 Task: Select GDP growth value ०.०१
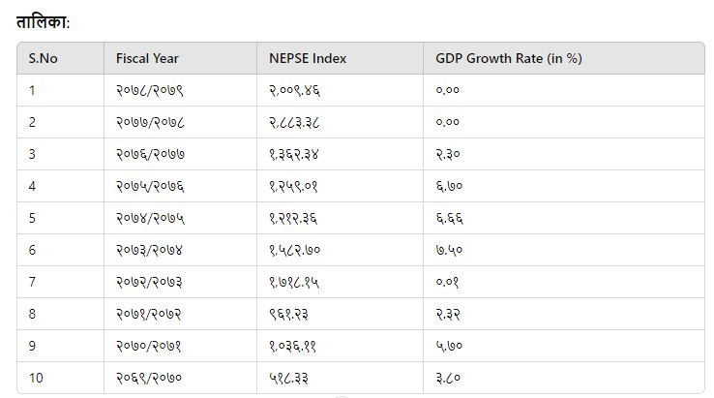[448, 282]
